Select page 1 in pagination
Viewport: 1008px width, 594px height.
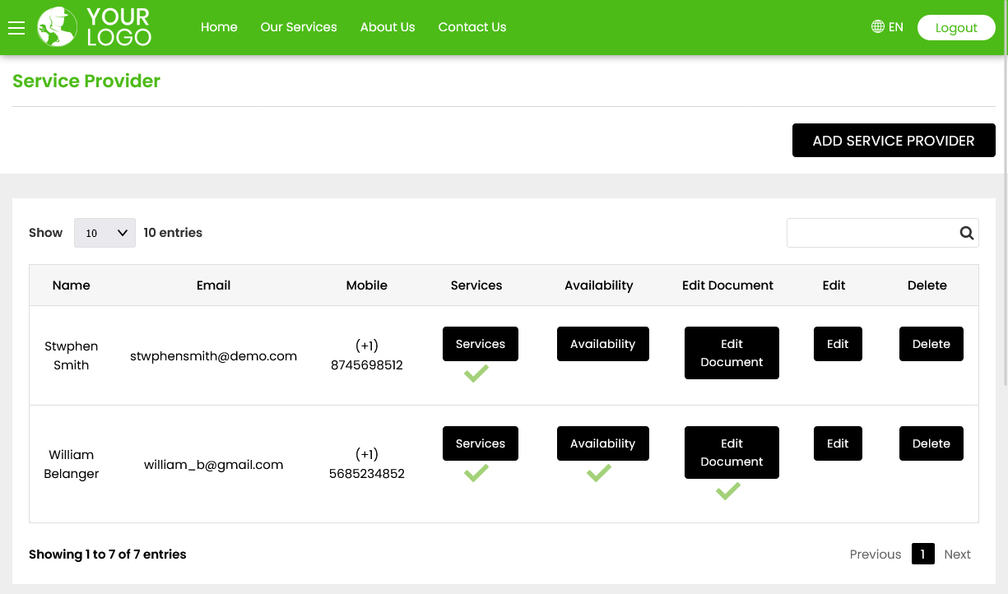point(922,554)
